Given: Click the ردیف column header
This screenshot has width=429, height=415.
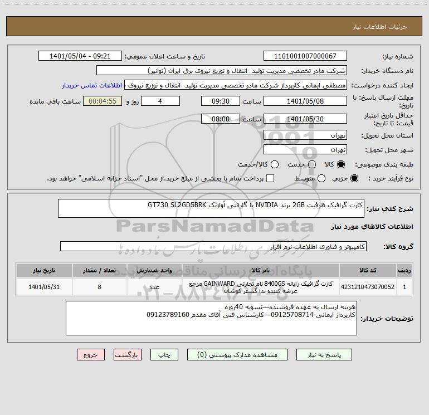Looking at the screenshot, I should click(404, 270).
